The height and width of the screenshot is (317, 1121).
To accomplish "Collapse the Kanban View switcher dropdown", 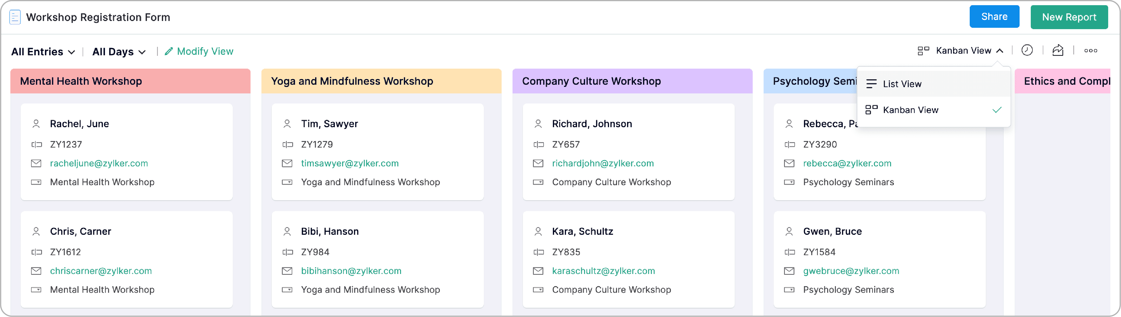I will [1000, 51].
